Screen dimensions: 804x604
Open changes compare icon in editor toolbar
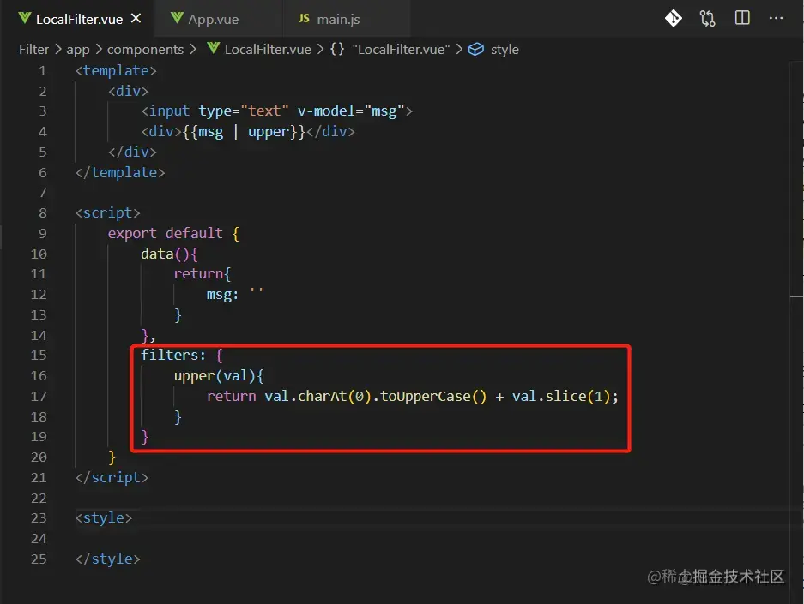pos(708,19)
